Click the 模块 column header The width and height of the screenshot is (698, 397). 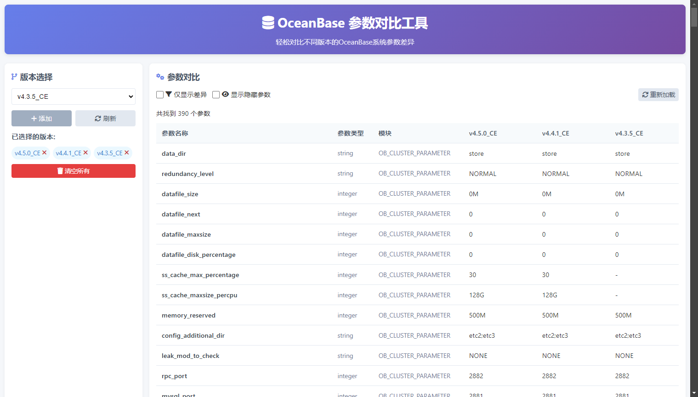point(385,133)
